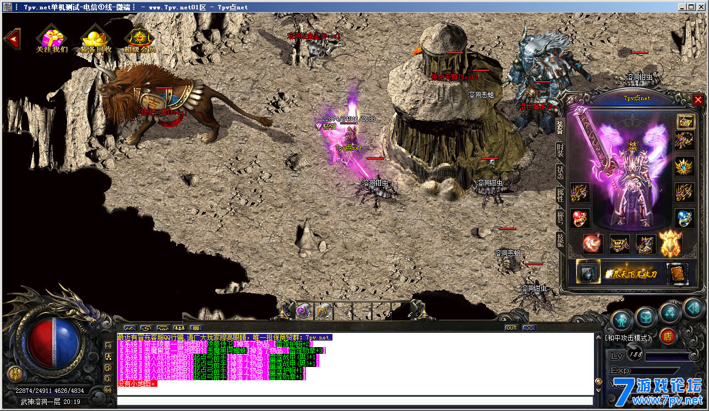Toggle the first chat filter icon beside the orb
Image resolution: width=709 pixels, height=411 pixels.
pyautogui.click(x=108, y=346)
